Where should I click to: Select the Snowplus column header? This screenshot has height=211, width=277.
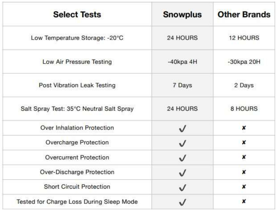point(182,15)
